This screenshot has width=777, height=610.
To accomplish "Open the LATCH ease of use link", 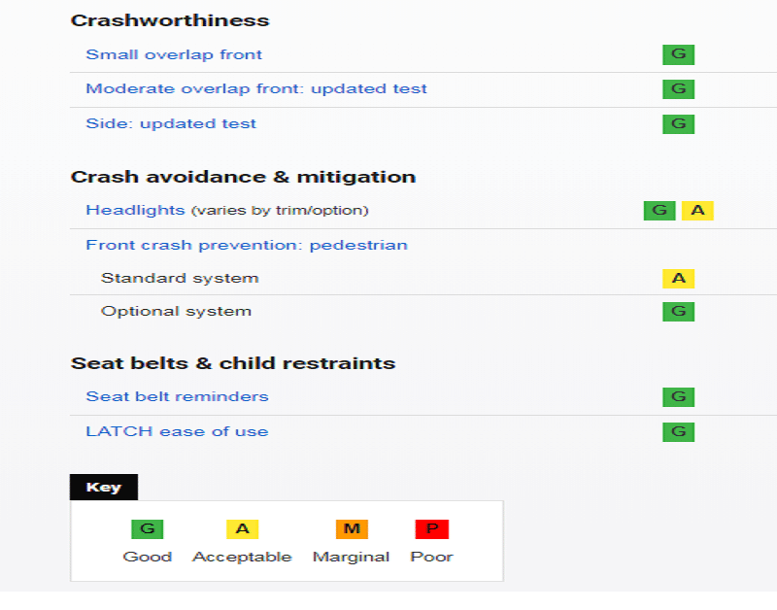I will [x=177, y=432].
